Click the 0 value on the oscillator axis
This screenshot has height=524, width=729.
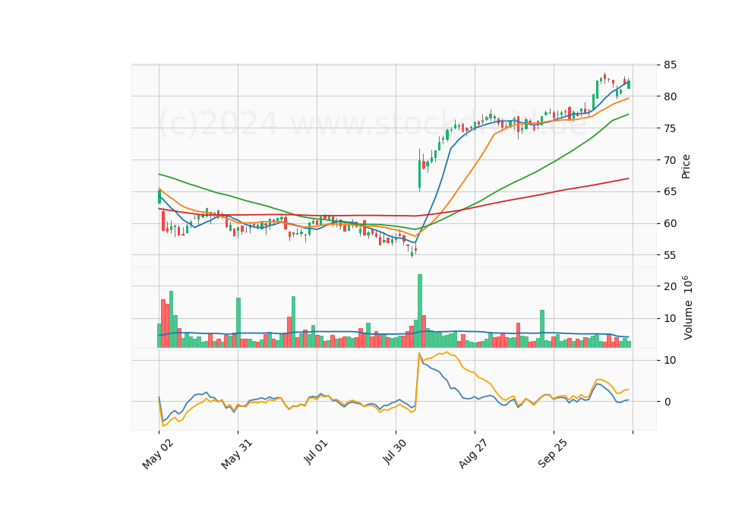[667, 402]
